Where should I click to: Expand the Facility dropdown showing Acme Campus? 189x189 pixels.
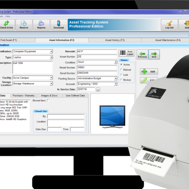point(51,78)
